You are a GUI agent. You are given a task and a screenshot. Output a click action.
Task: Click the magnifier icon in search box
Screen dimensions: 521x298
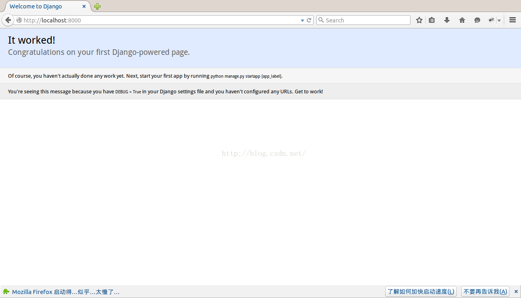click(321, 20)
